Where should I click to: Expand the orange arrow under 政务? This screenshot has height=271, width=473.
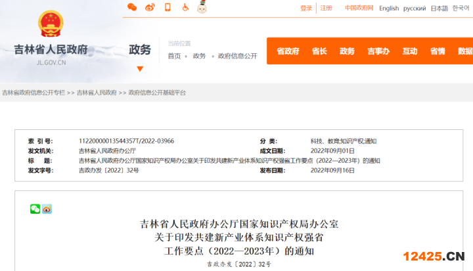click(x=139, y=68)
